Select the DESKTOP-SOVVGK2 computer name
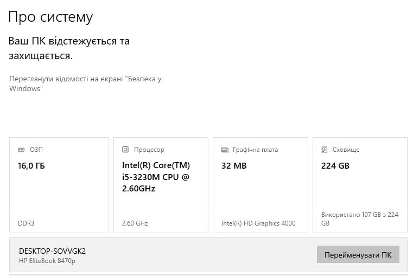Viewport: 413px width, 276px height. pyautogui.click(x=53, y=251)
